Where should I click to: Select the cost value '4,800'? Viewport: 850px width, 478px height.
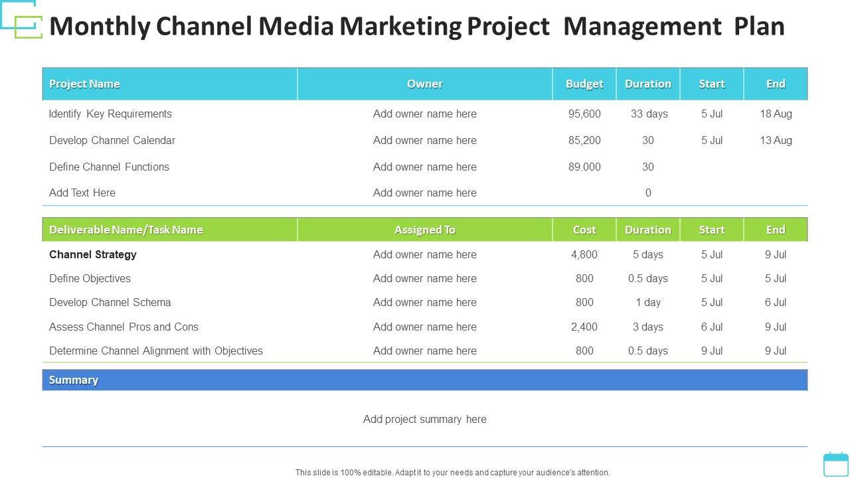coord(584,254)
